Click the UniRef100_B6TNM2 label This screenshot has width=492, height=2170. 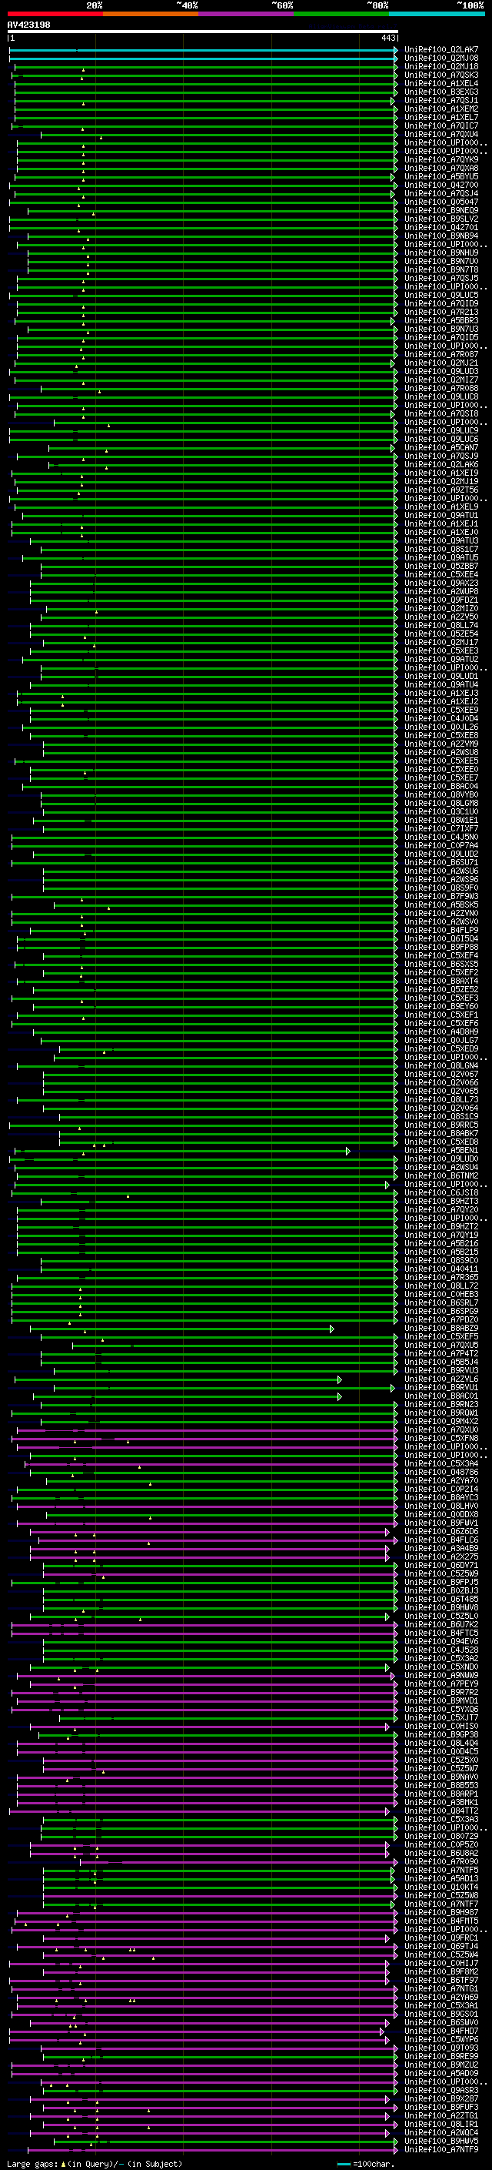click(x=441, y=1175)
